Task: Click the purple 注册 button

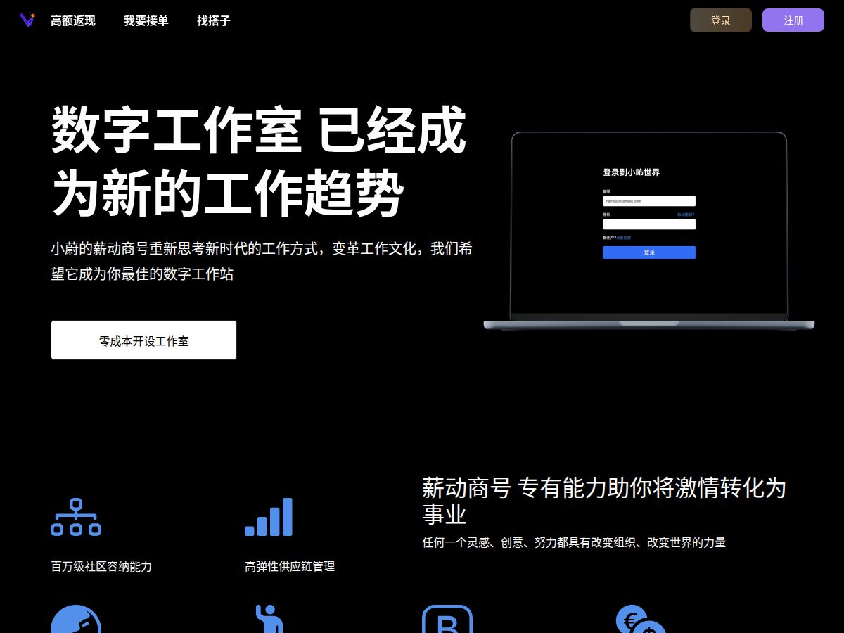Action: (x=793, y=20)
